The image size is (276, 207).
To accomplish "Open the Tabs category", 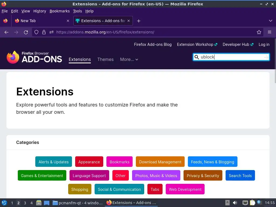I will point(155,189).
